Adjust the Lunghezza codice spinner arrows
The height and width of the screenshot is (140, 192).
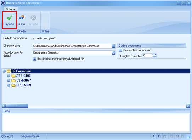point(154,56)
